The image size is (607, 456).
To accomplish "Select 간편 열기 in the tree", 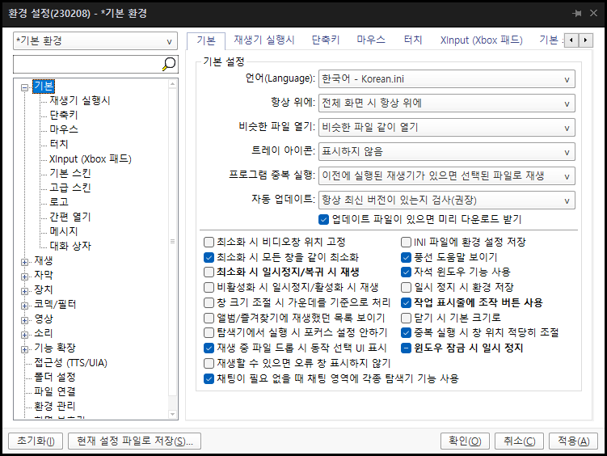I will (x=70, y=217).
